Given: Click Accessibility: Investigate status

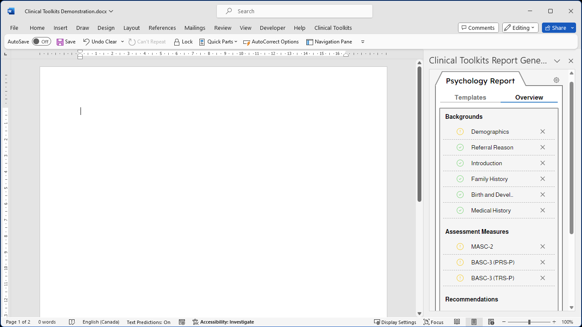Looking at the screenshot, I should pos(223,322).
